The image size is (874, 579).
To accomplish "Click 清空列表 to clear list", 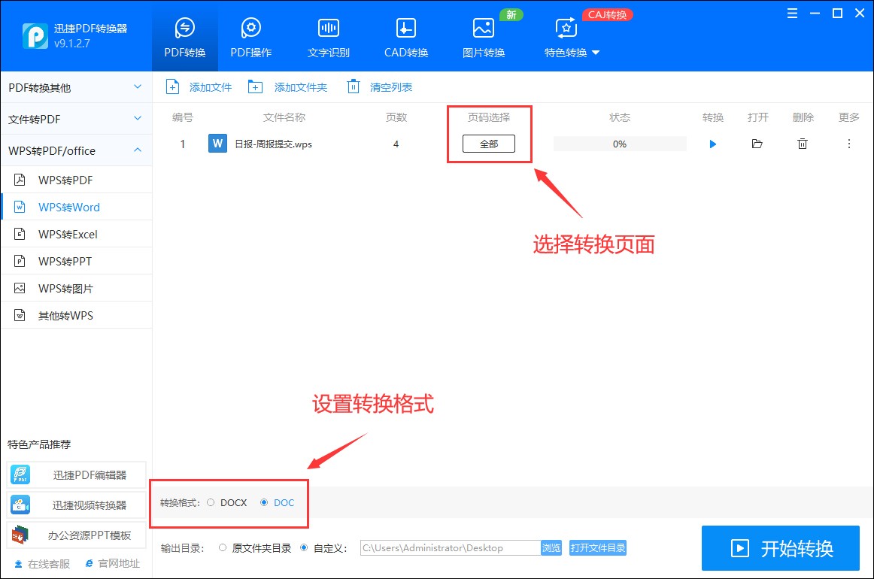I will pyautogui.click(x=380, y=87).
